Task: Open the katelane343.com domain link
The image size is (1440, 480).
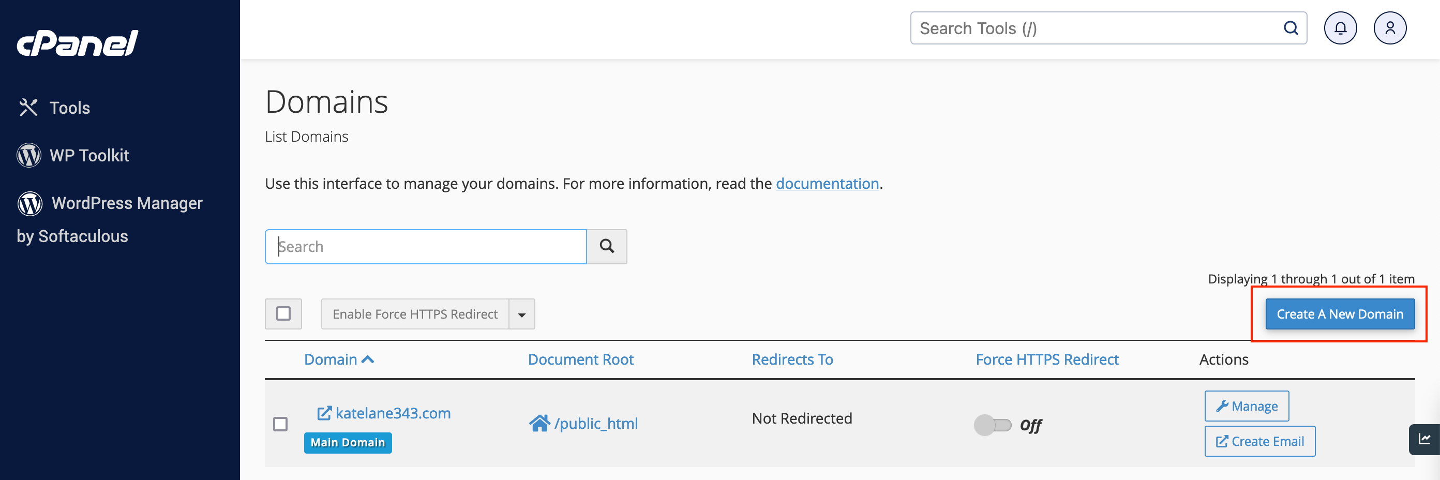Action: pos(393,413)
